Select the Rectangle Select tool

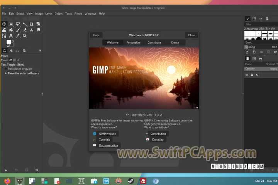(11, 24)
